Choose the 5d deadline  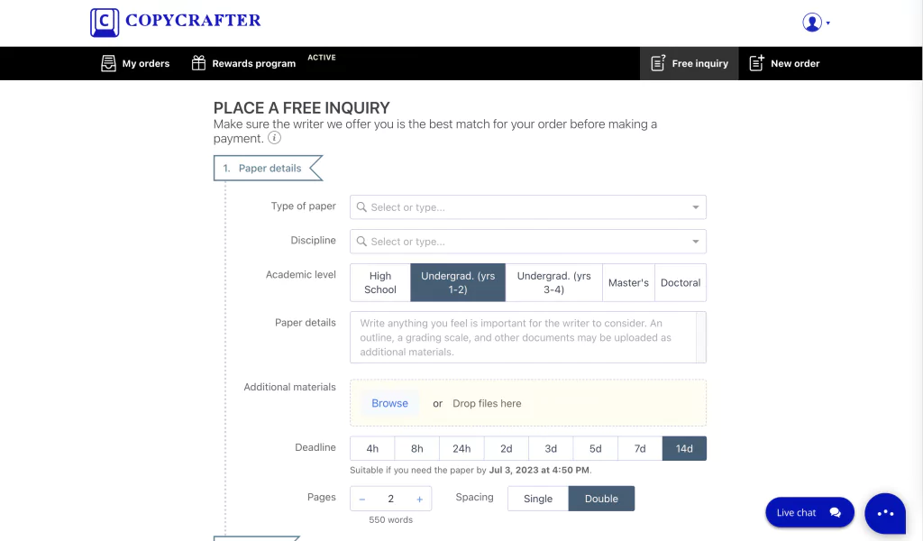pyautogui.click(x=596, y=448)
